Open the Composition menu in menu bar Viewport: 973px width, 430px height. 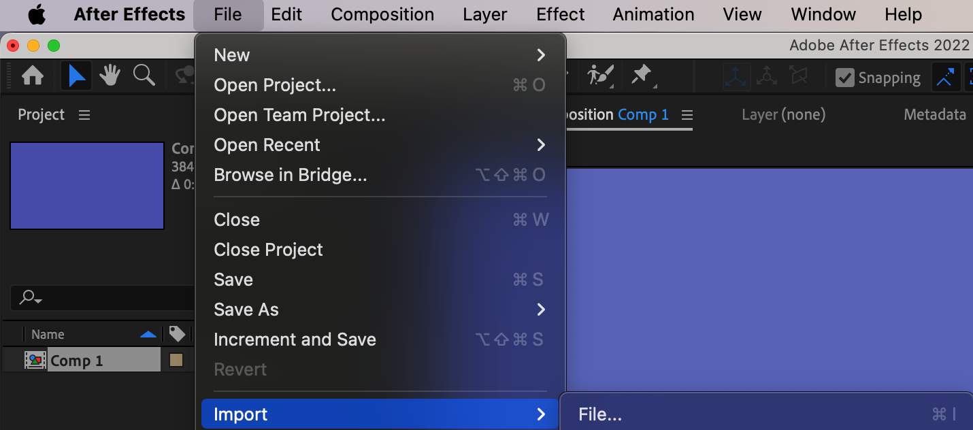[x=382, y=14]
